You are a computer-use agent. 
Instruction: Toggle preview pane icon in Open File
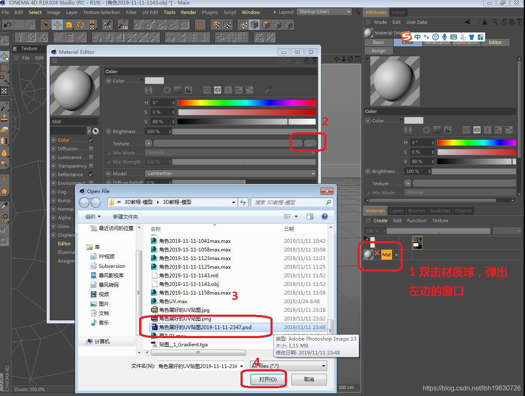(310, 216)
